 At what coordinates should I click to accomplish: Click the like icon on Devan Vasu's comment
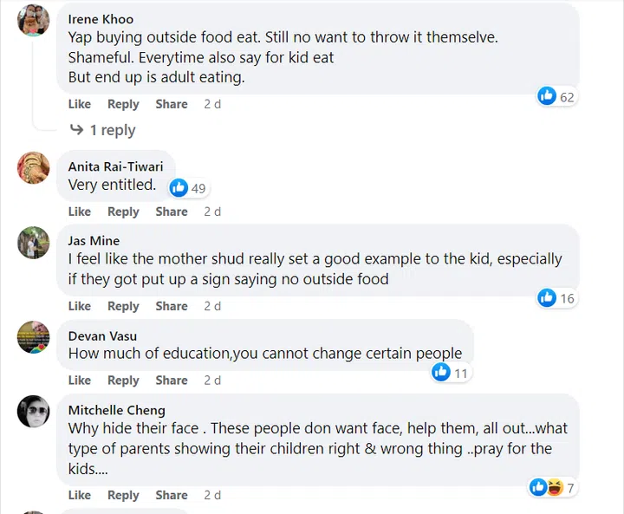coord(441,372)
